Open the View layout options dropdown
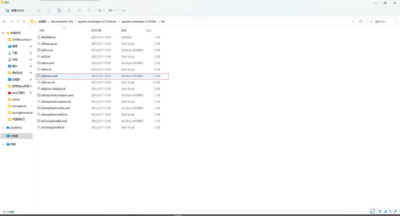Screen dimensions: 400x216 tap(112, 11)
